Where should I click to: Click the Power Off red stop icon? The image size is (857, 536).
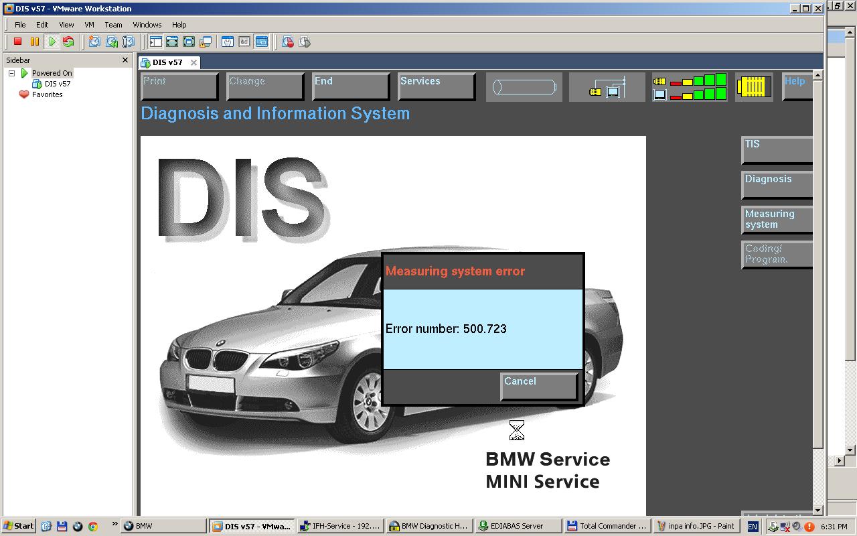(x=18, y=42)
